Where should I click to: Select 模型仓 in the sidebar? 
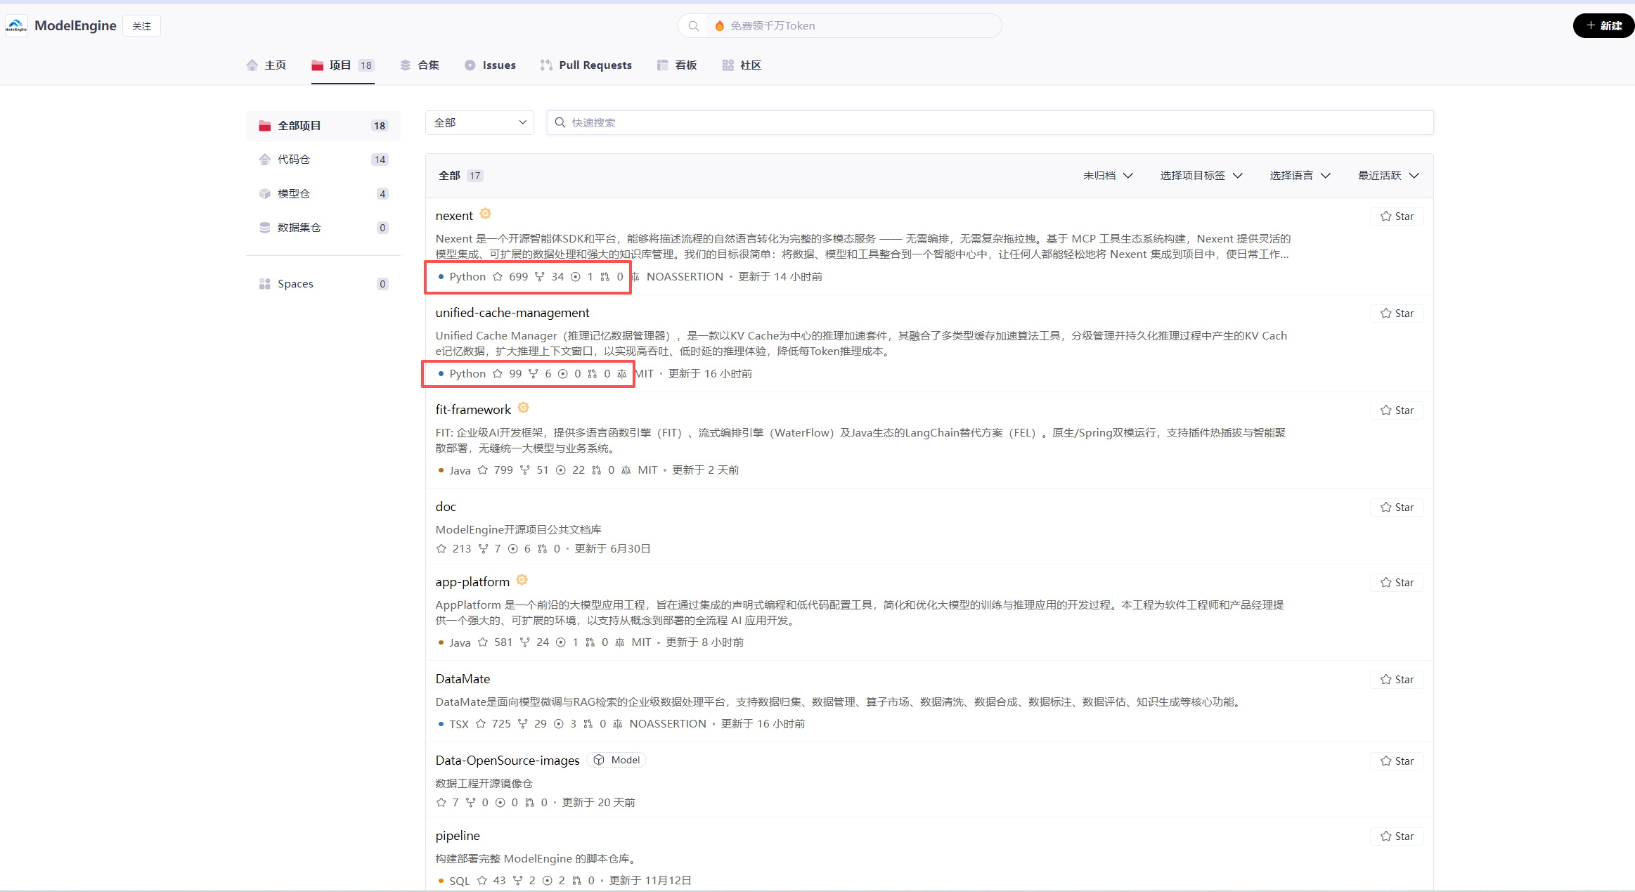tap(294, 194)
